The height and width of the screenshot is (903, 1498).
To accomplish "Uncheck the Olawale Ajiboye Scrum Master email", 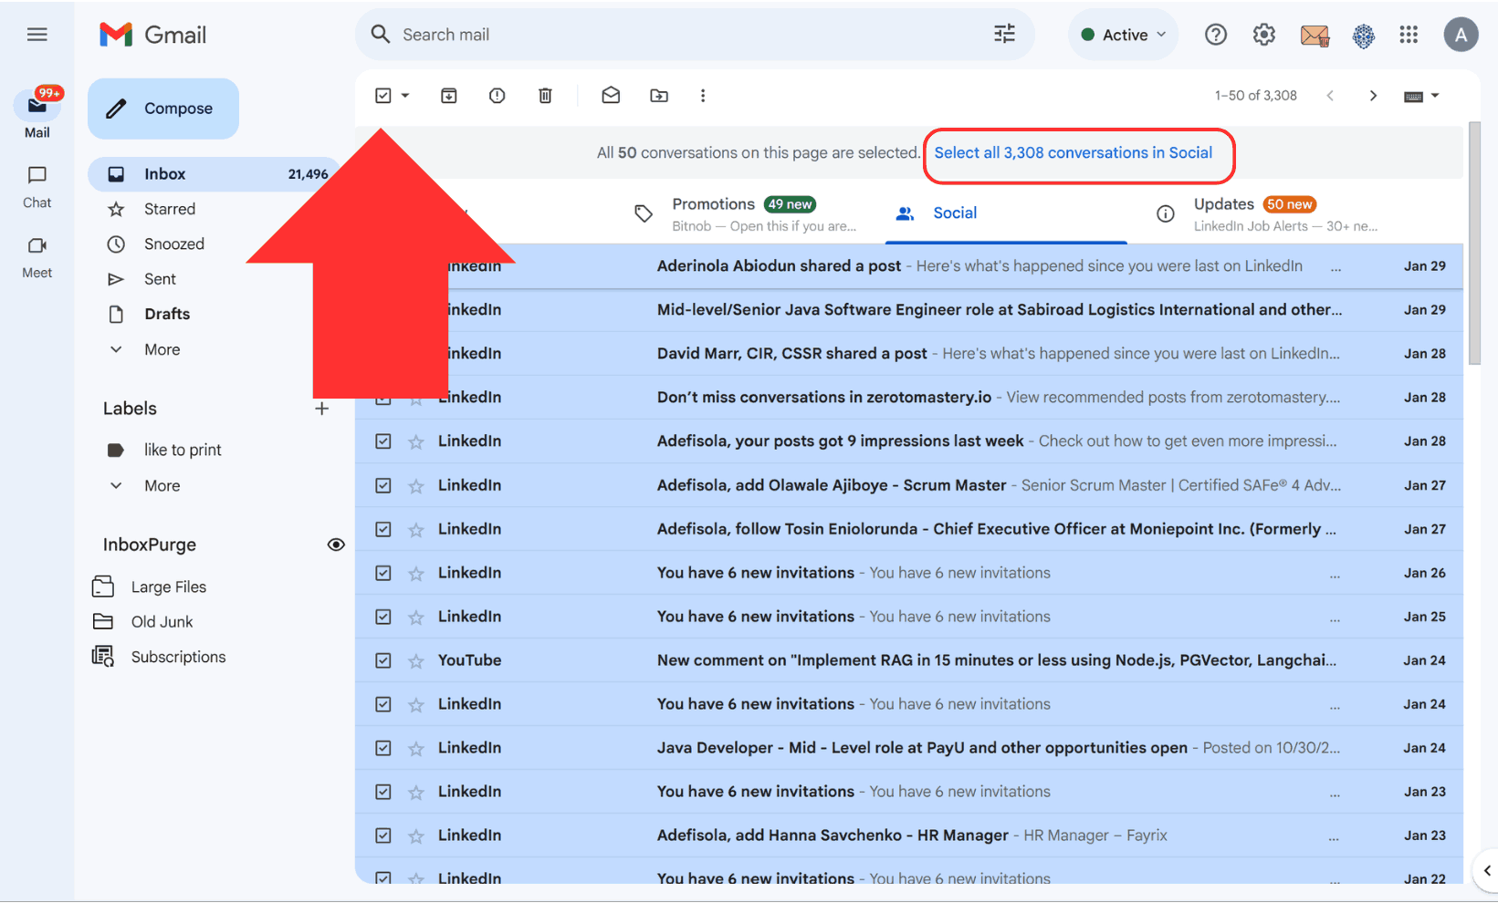I will pyautogui.click(x=383, y=485).
